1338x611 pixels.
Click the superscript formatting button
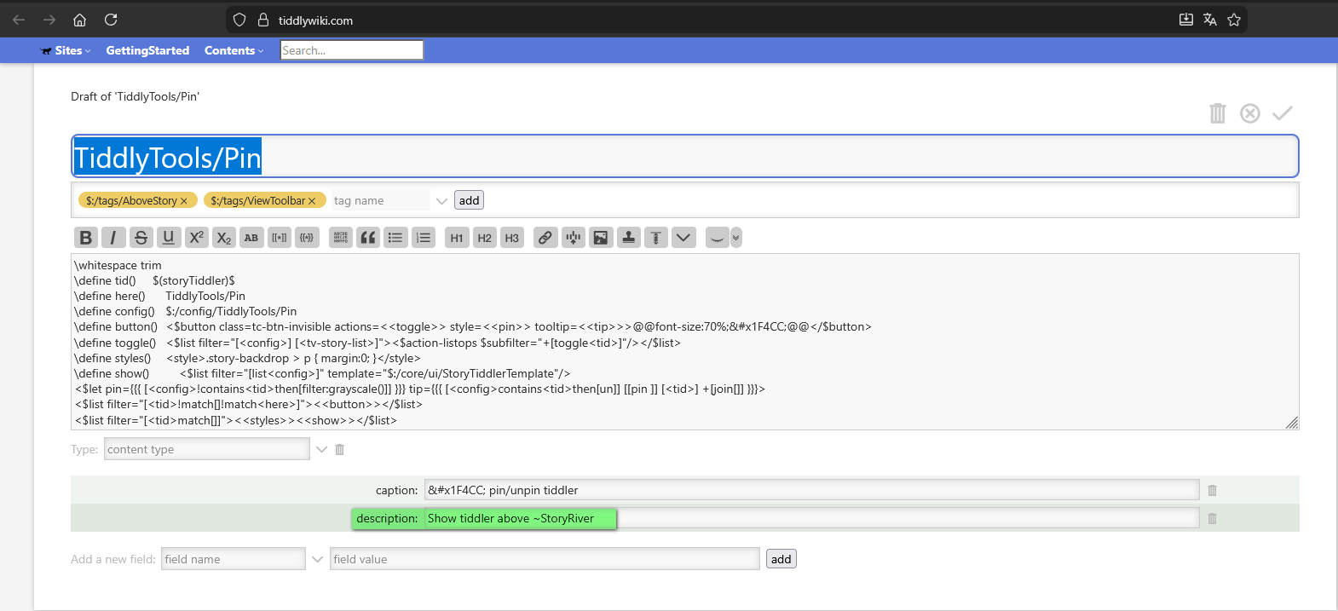196,238
